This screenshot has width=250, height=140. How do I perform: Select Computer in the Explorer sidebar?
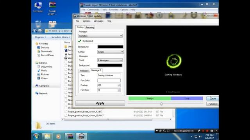point(43,86)
